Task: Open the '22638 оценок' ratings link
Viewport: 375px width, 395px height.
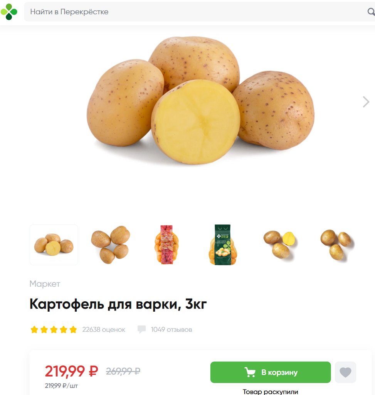Action: point(104,329)
